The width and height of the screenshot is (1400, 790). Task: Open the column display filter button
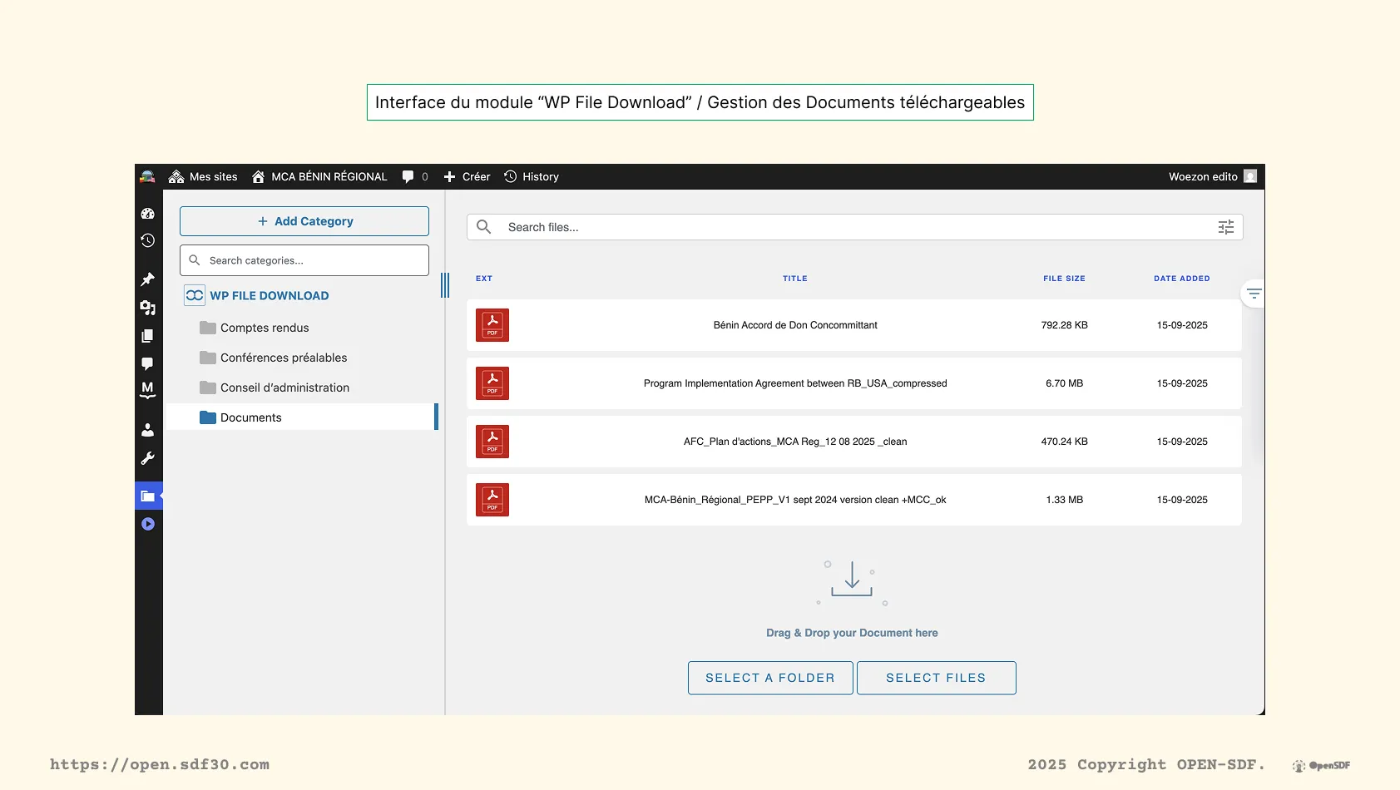1254,294
